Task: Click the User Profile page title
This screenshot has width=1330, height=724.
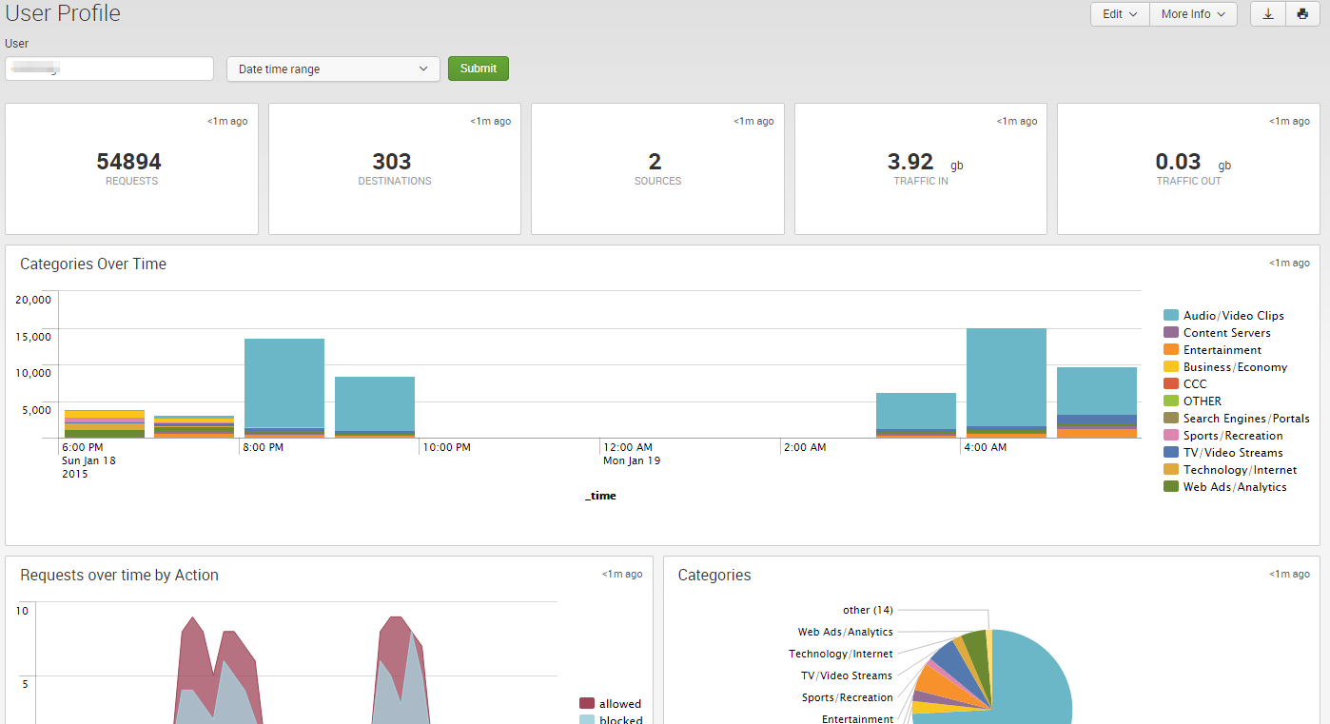Action: click(63, 13)
